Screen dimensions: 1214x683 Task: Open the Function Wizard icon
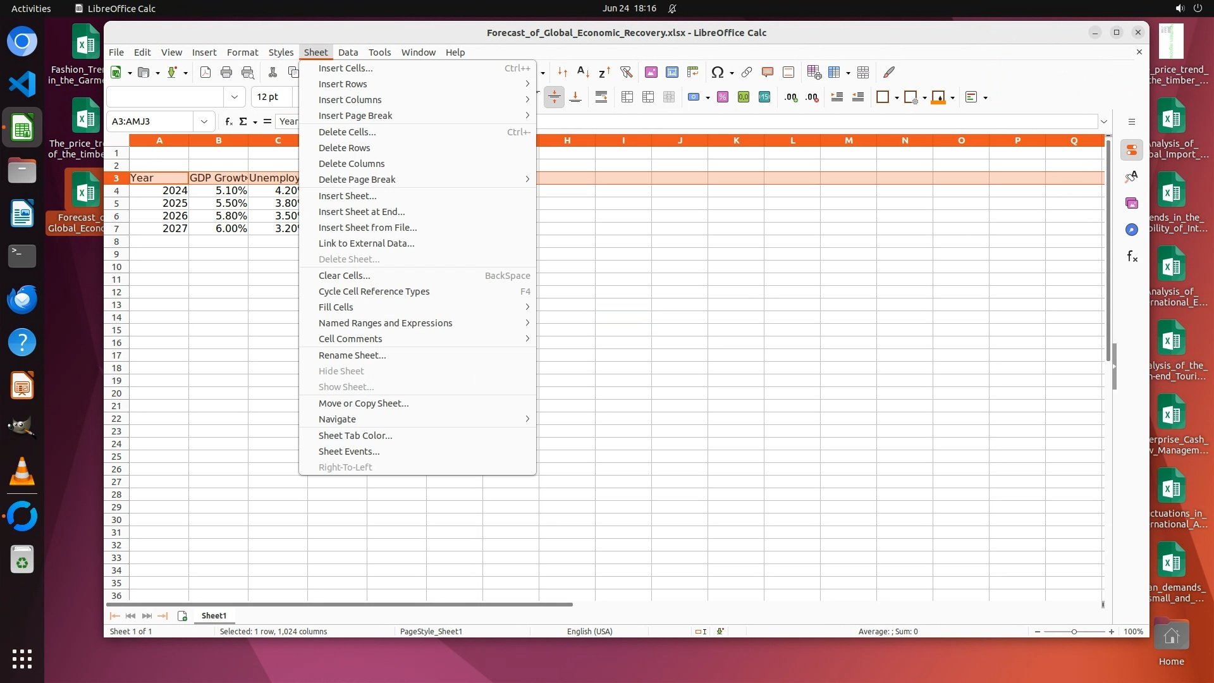click(229, 121)
